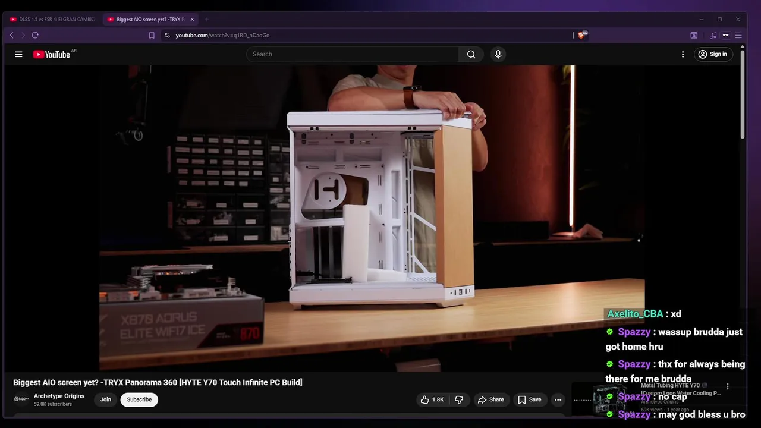Open options for Metal Tubing recommended video
761x428 pixels.
coord(728,386)
